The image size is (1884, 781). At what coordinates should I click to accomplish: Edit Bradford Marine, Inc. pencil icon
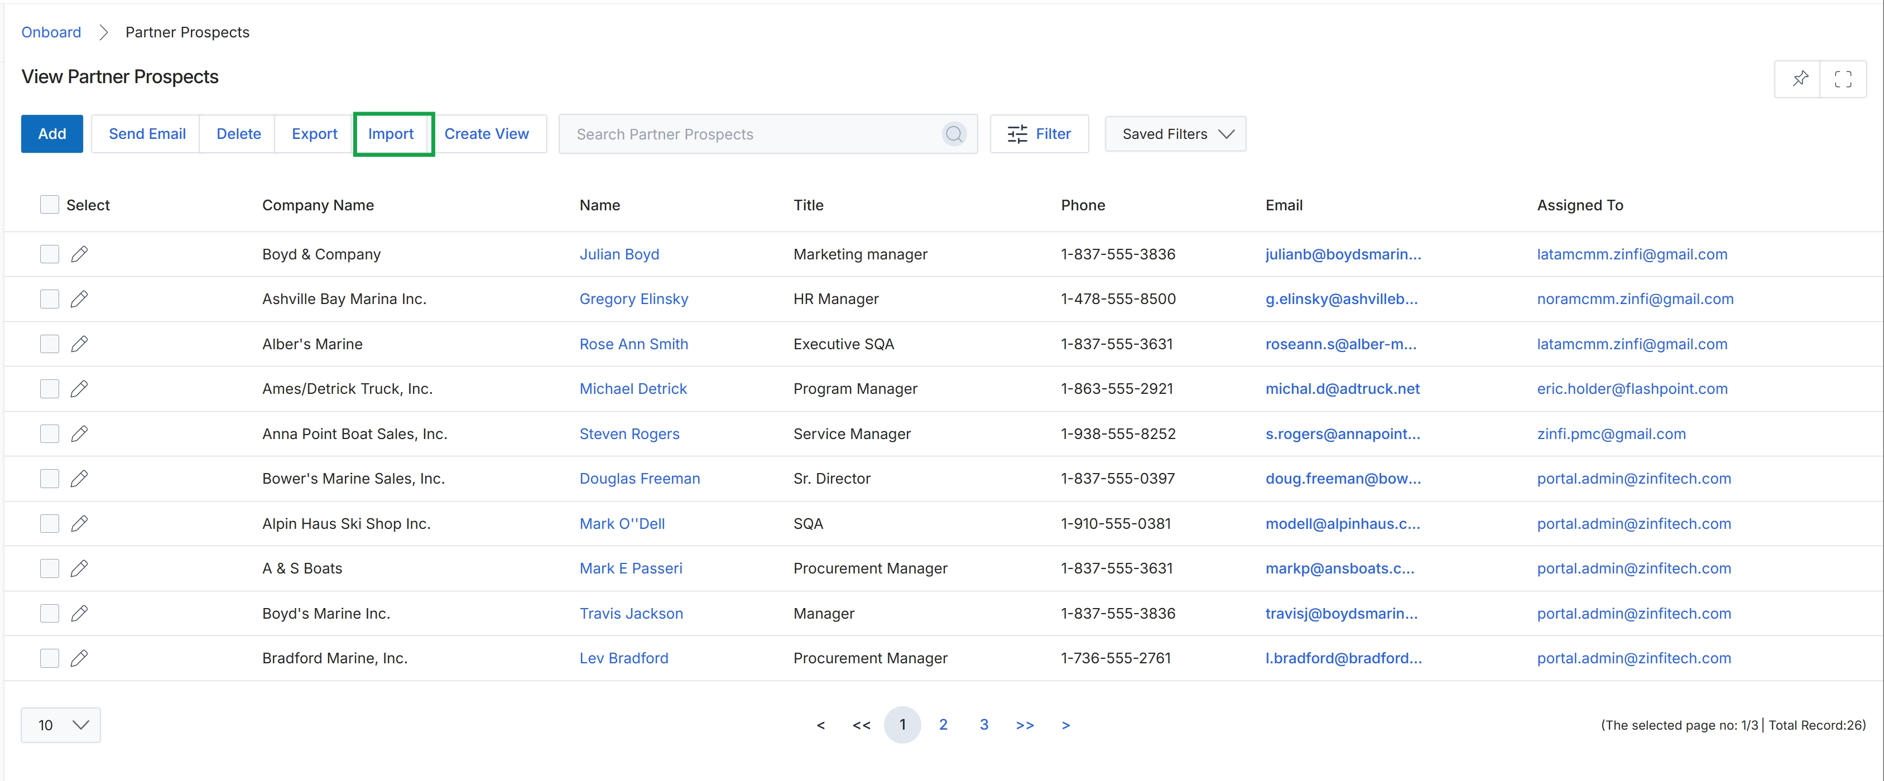[79, 658]
